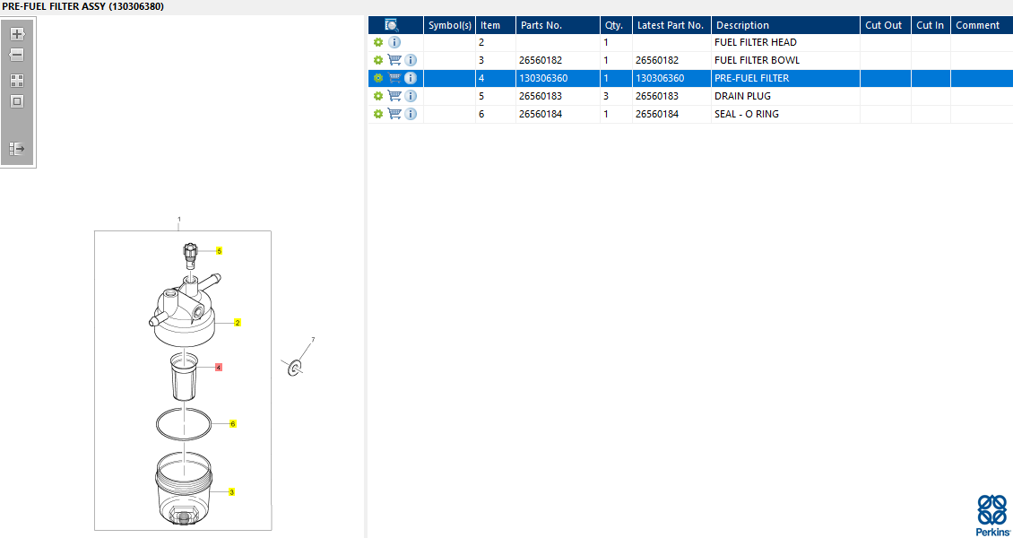Select part number 26560182 cell
The height and width of the screenshot is (538, 1013).
coord(541,60)
